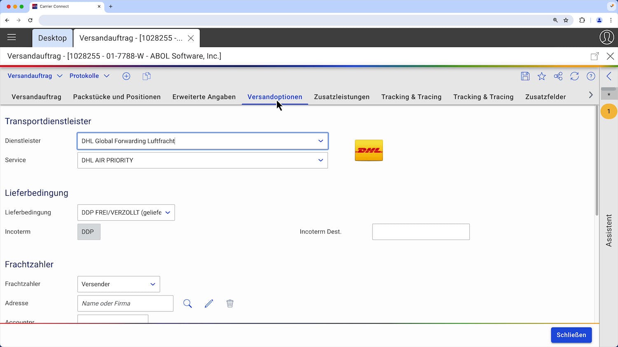The height and width of the screenshot is (347, 618).
Task: Mark the order as favorite via star icon
Action: click(541, 76)
